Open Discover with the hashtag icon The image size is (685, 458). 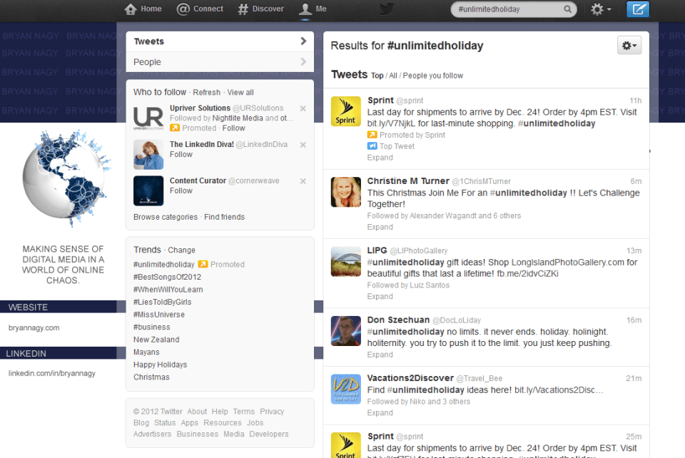coord(243,9)
